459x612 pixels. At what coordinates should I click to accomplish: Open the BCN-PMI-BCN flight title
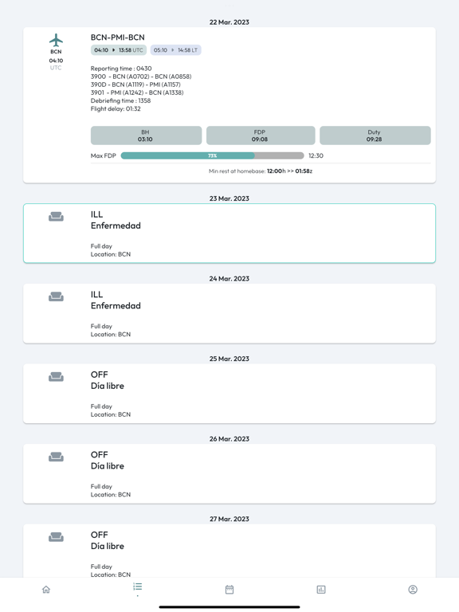coord(117,37)
